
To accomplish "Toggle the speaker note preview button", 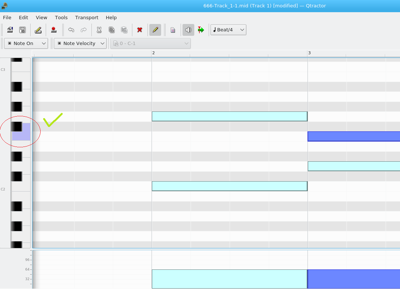I will pos(188,30).
